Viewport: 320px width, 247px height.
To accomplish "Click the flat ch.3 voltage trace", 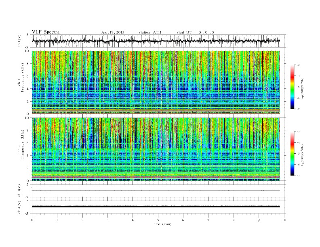I will point(156,190).
